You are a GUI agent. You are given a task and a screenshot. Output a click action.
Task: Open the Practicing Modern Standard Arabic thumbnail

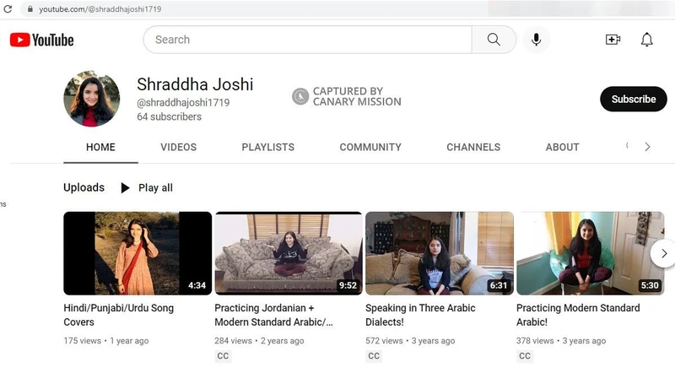[590, 253]
